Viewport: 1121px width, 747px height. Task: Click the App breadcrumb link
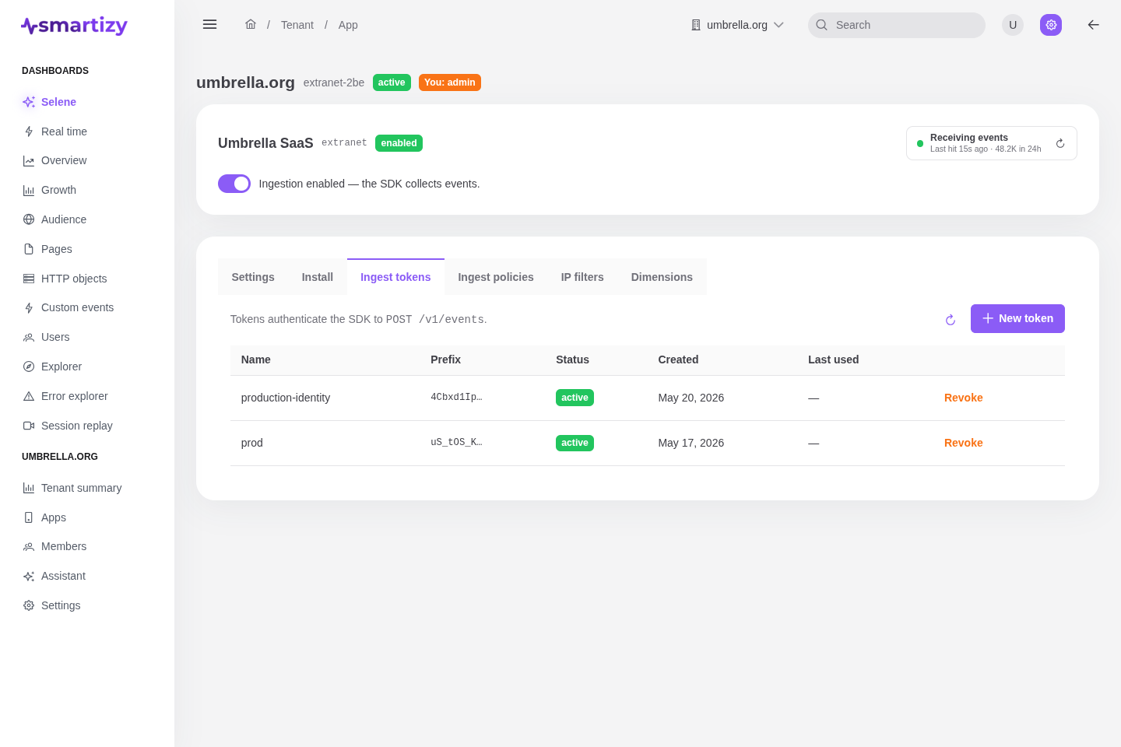pyautogui.click(x=348, y=25)
